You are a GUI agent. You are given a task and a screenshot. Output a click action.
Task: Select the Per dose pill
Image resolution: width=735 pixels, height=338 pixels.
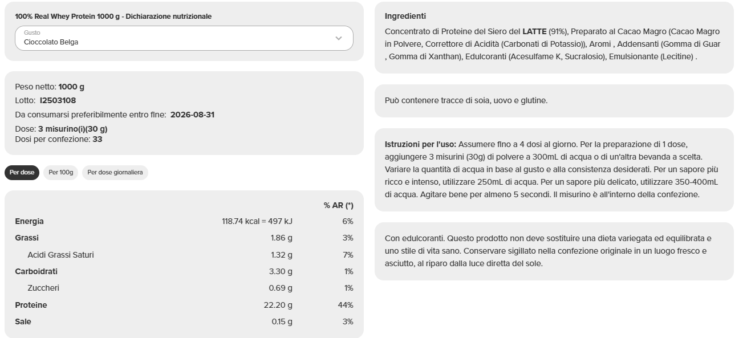(x=22, y=172)
